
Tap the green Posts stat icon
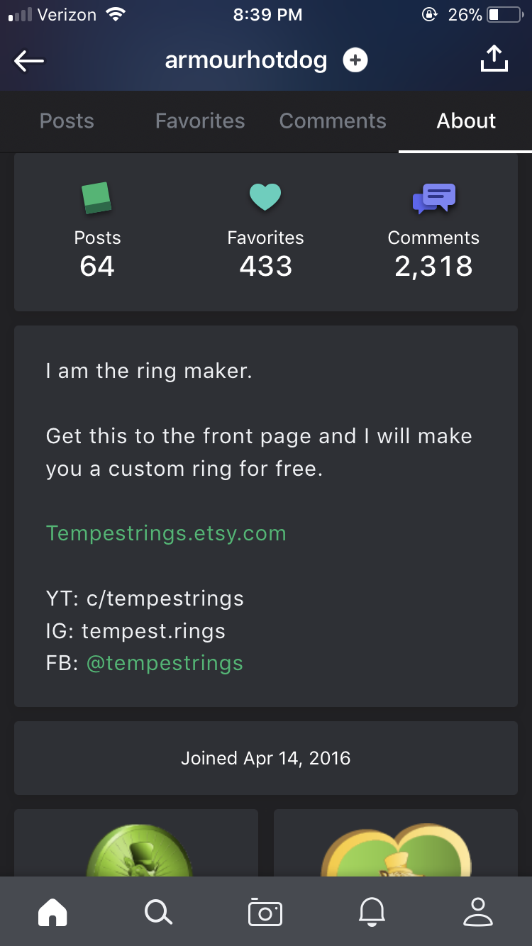click(x=96, y=198)
